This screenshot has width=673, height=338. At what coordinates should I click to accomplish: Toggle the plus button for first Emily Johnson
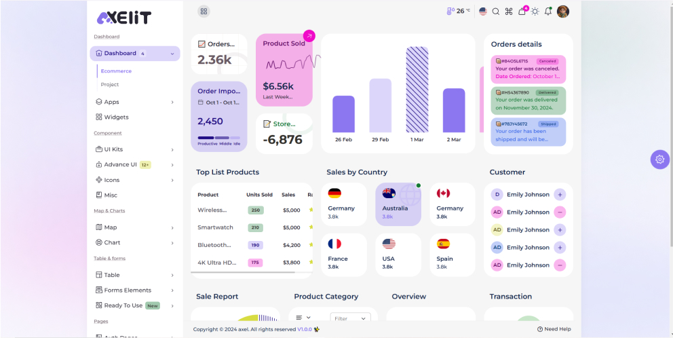point(560,194)
